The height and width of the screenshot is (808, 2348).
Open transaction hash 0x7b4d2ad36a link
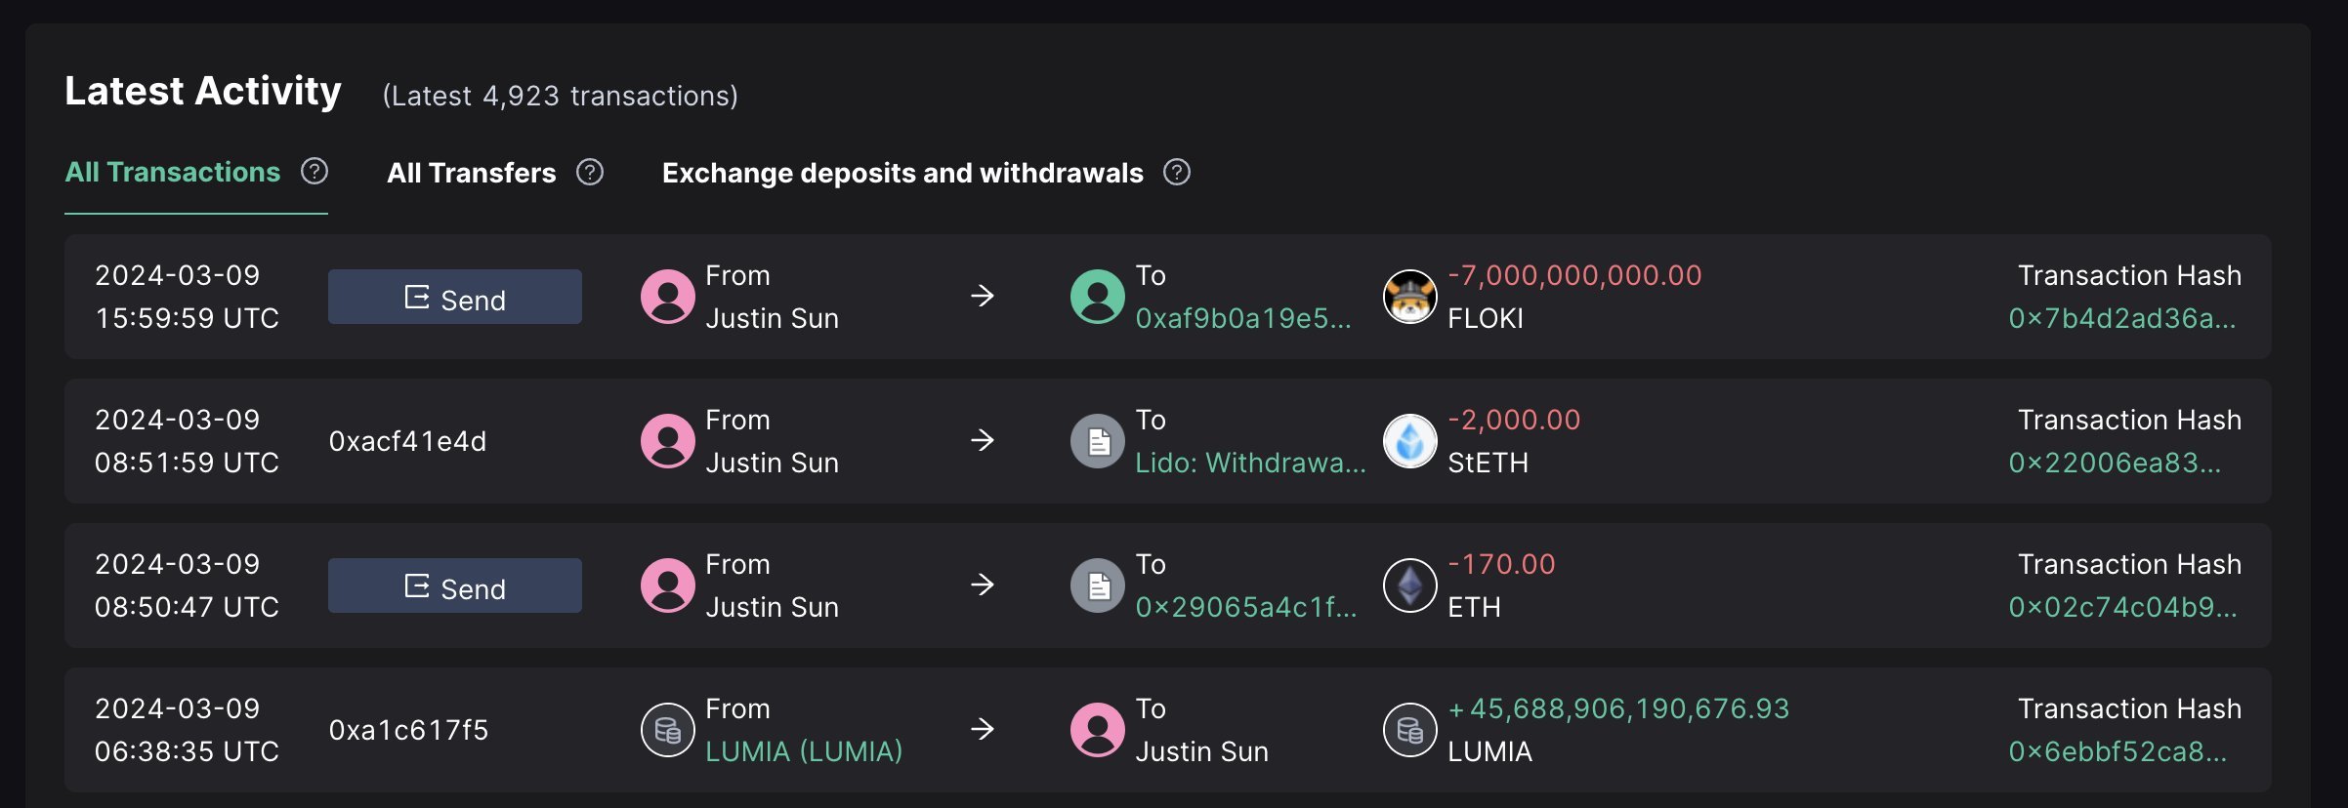pyautogui.click(x=2121, y=318)
